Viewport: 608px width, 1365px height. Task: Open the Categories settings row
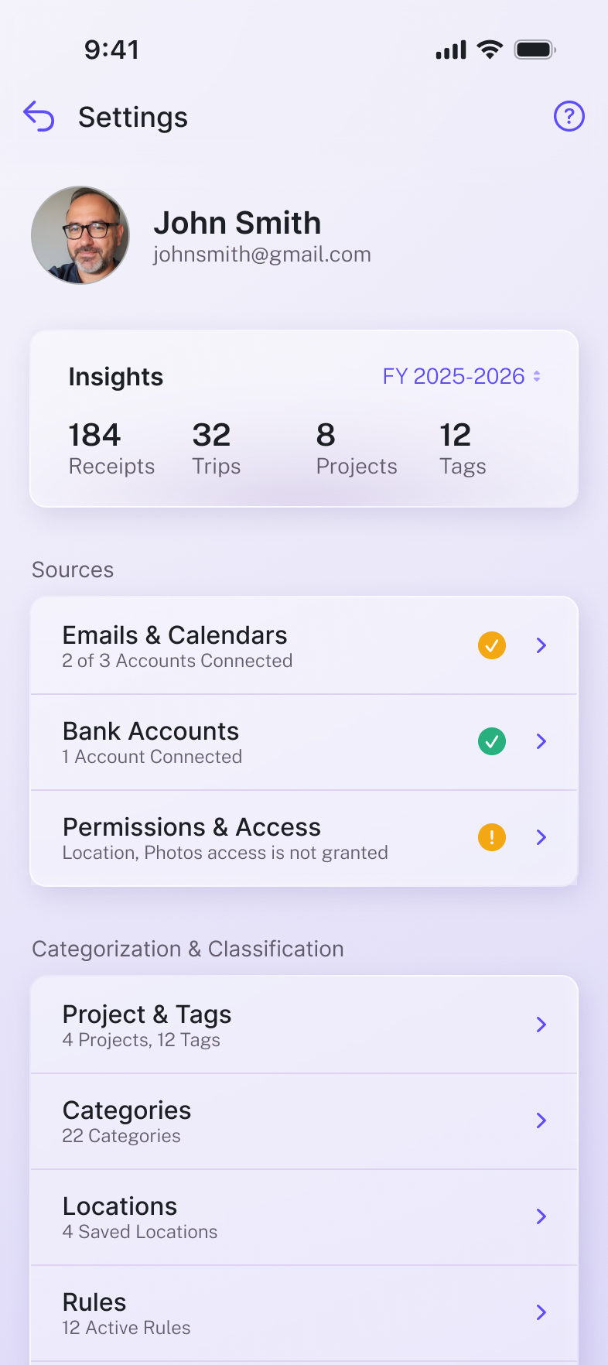tap(303, 1120)
